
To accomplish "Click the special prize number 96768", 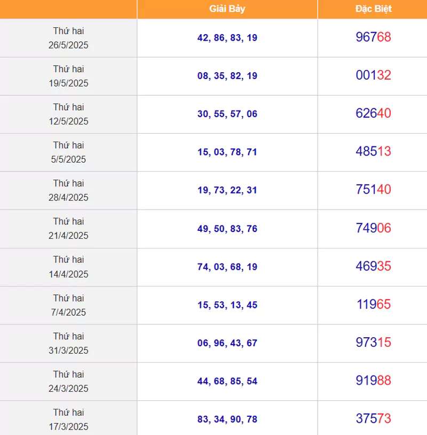I will 373,37.
